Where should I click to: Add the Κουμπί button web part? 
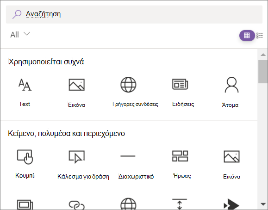click(x=25, y=164)
